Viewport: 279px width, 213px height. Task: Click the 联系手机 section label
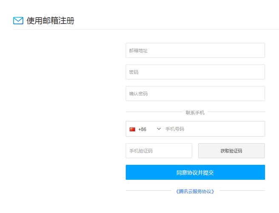195,112
